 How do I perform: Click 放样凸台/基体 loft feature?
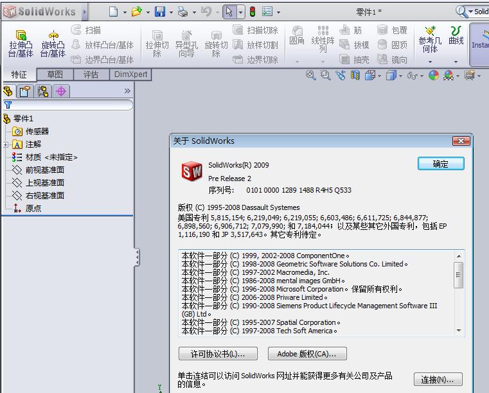(x=103, y=45)
